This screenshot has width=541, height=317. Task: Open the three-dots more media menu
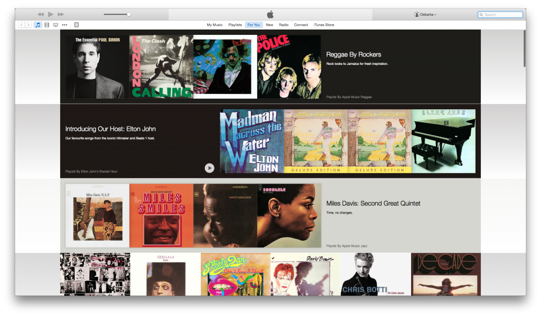click(x=64, y=25)
